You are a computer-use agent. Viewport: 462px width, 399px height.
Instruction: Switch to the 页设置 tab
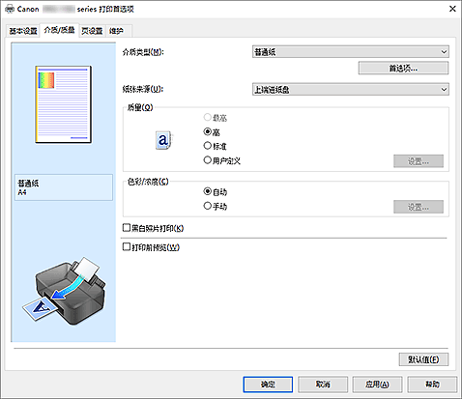tap(92, 31)
